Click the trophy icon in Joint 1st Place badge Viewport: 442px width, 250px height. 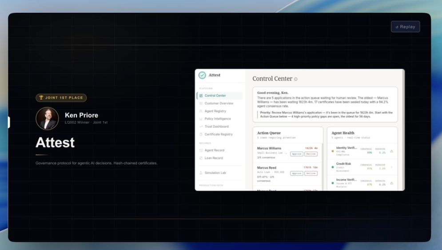pos(41,98)
